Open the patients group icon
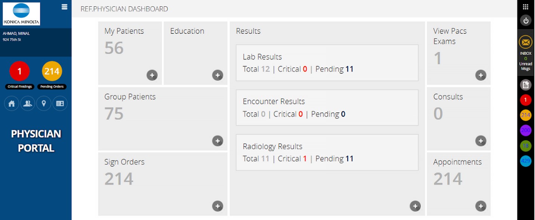The image size is (535, 220). 28,104
